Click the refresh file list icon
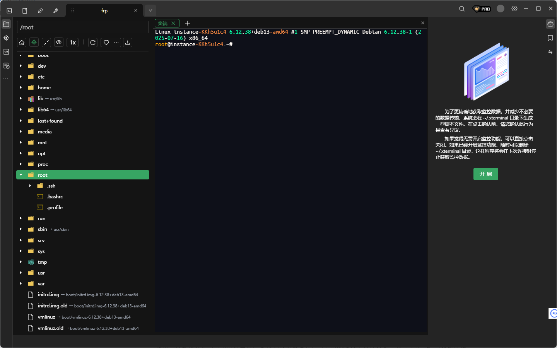The height and width of the screenshot is (348, 557). pyautogui.click(x=93, y=43)
